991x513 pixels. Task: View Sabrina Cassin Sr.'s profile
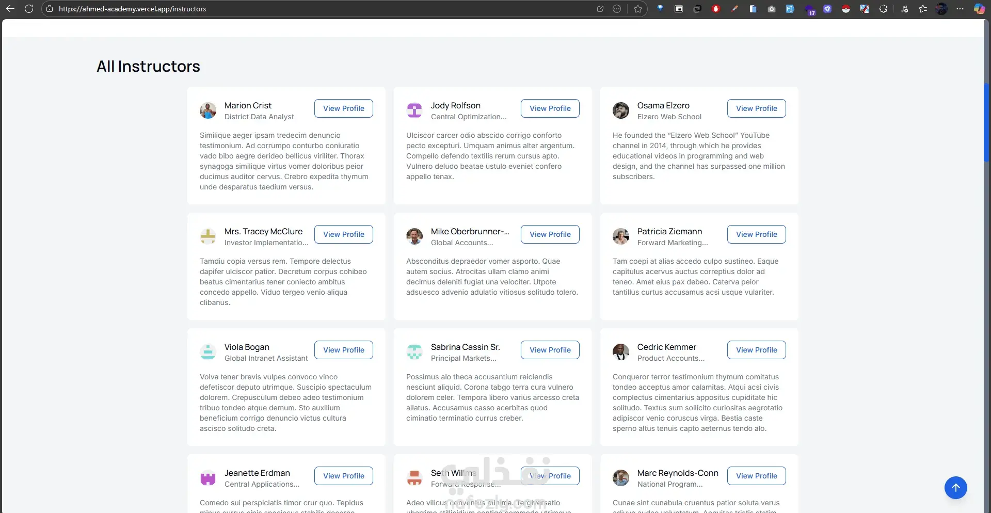(550, 350)
